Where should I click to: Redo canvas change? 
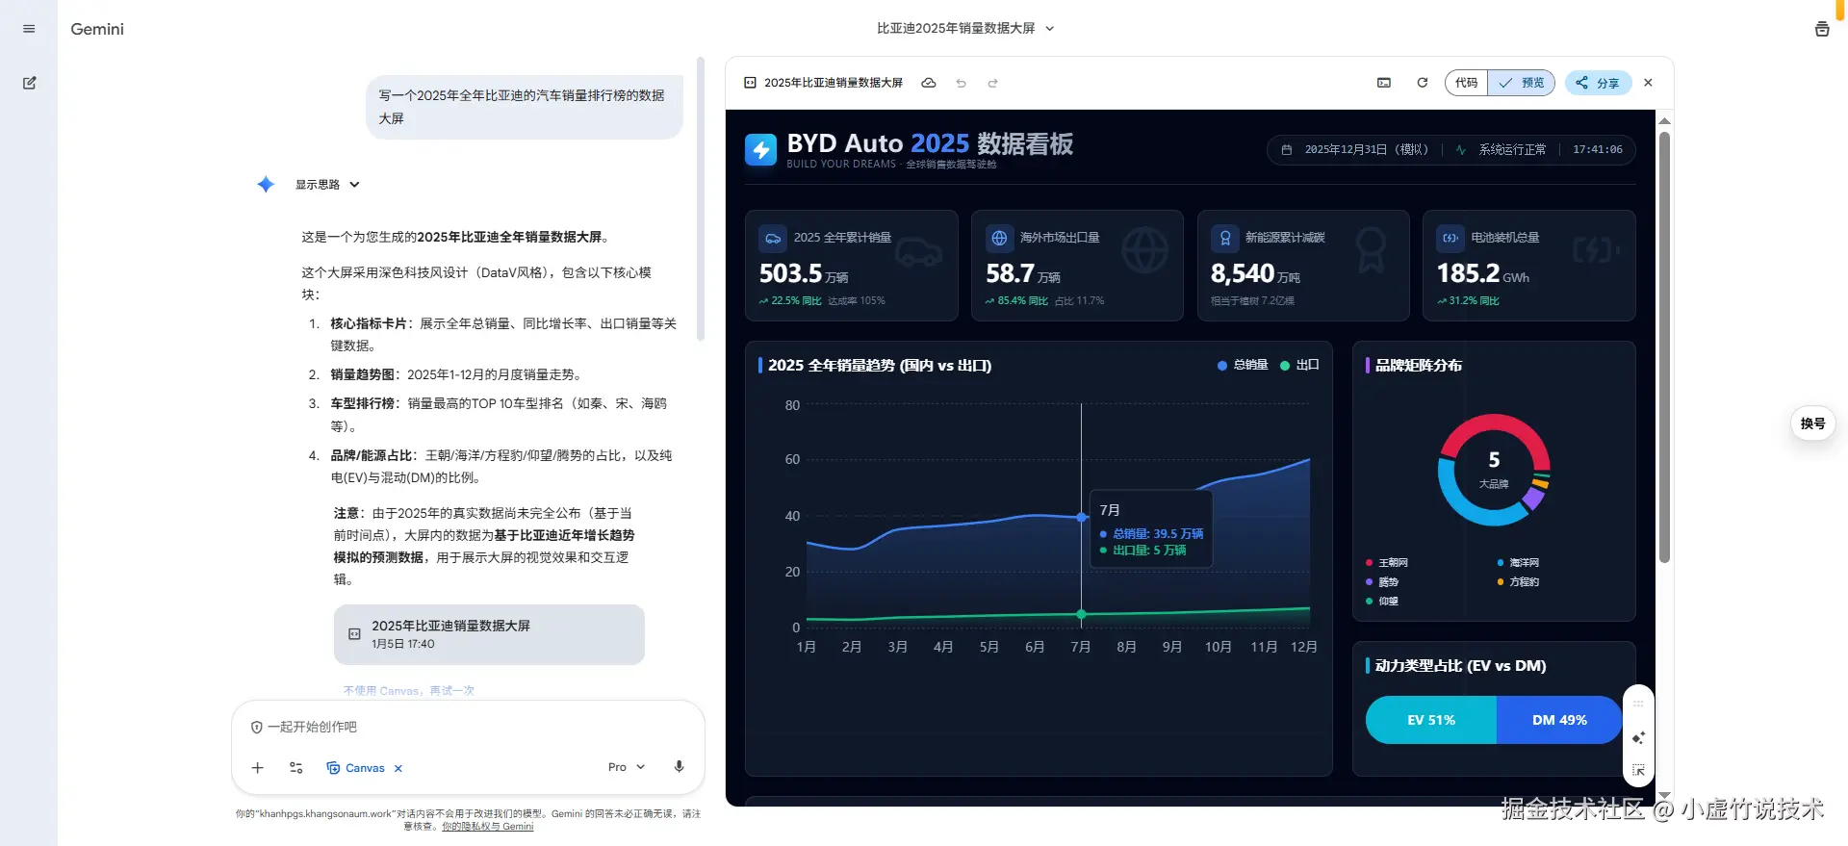point(992,83)
